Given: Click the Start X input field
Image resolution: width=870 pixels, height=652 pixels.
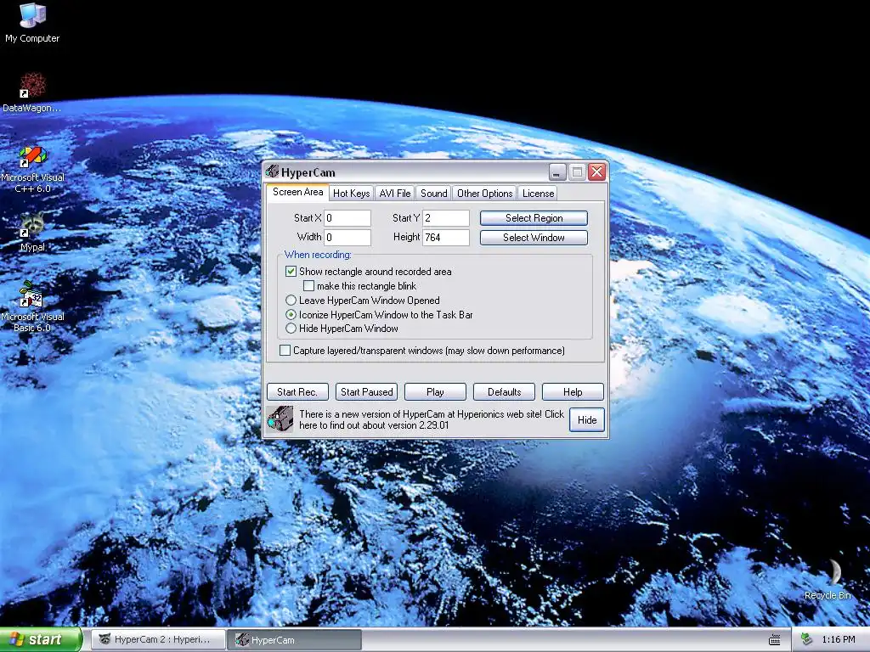Looking at the screenshot, I should pos(347,218).
